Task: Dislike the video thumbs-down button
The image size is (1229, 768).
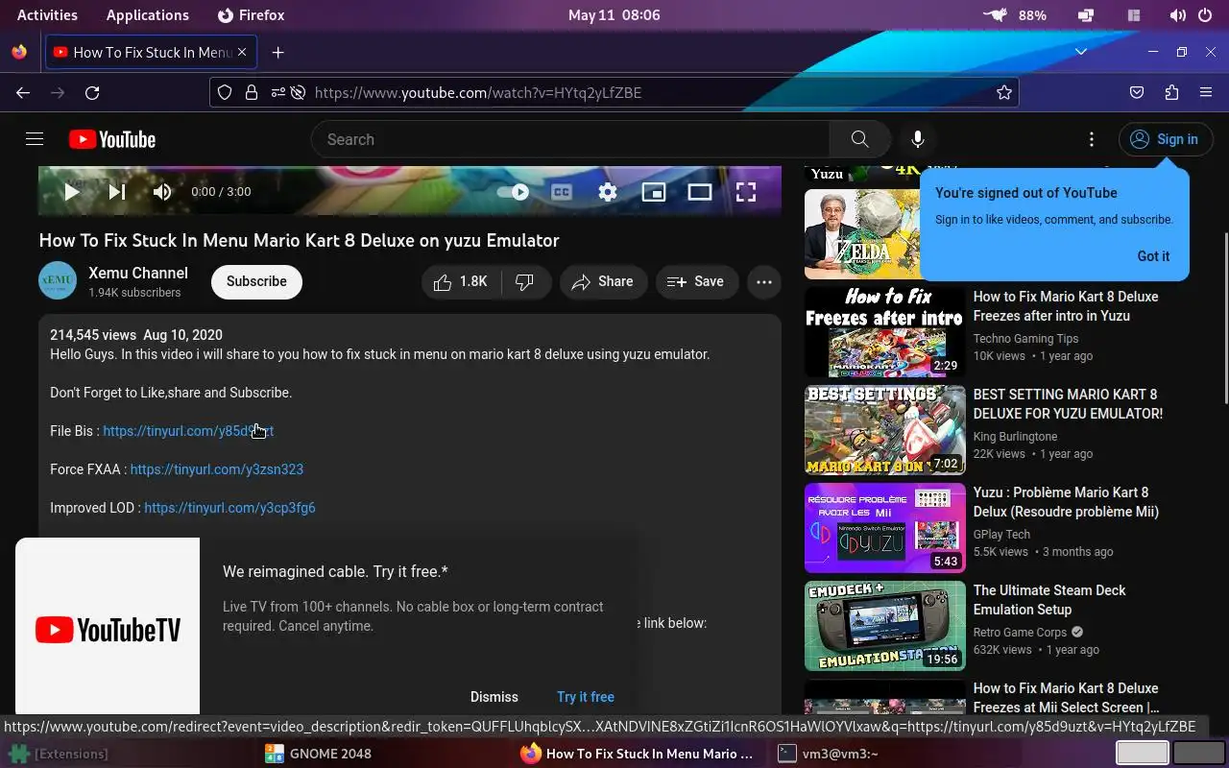Action: pyautogui.click(x=525, y=281)
